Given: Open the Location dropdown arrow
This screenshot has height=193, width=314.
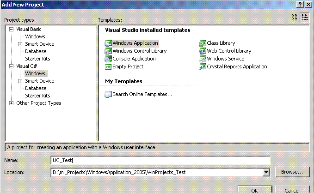Looking at the screenshot, I should (x=266, y=172).
